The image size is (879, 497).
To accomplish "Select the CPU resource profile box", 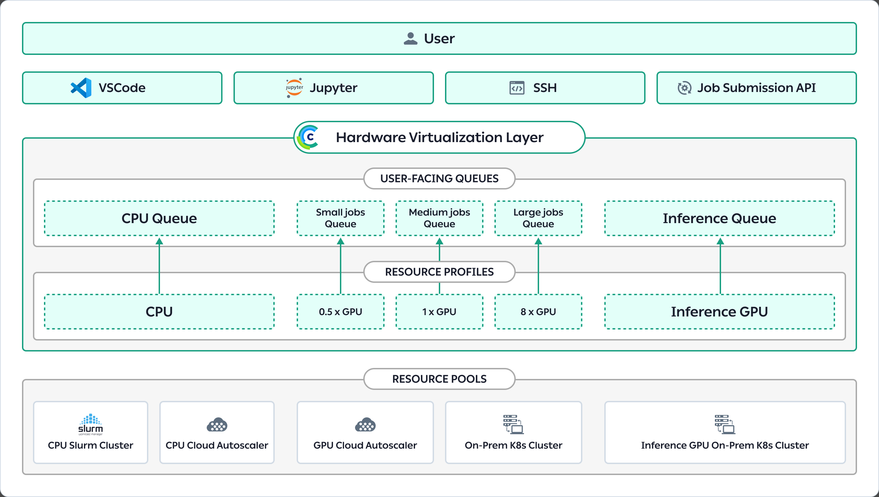I will [x=159, y=312].
